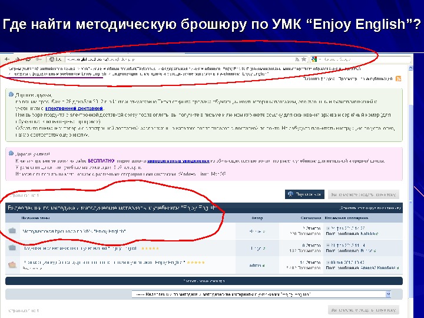The image size is (424, 318).
Task: Click last-post icon in Методическая брошюра row
Action: pos(328,228)
